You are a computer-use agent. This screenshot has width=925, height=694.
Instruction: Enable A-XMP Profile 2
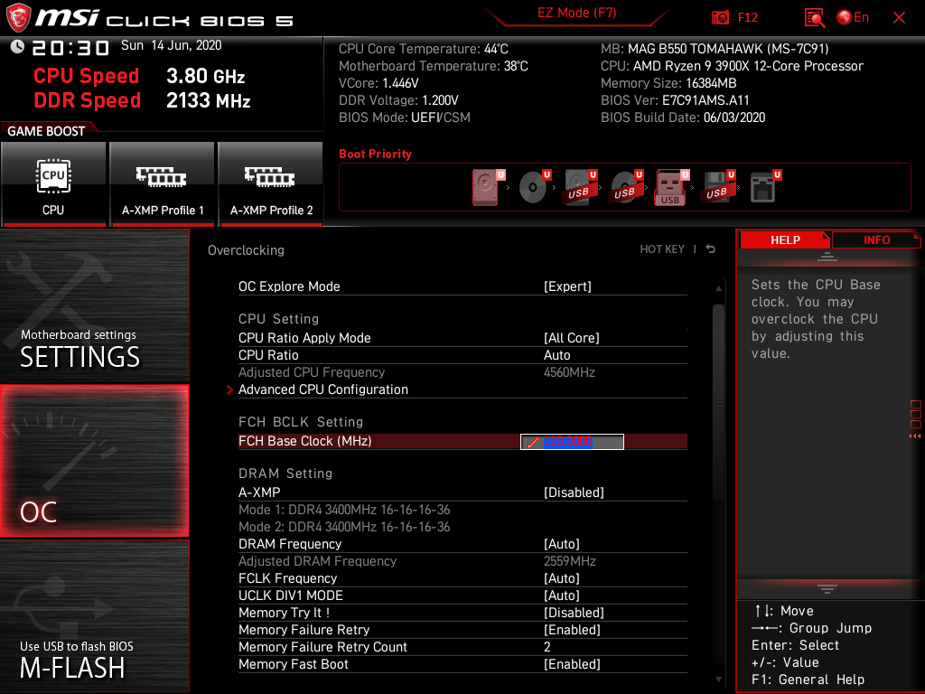click(271, 184)
